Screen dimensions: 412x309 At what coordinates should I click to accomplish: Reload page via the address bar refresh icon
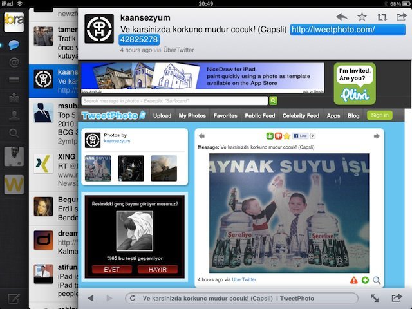pyautogui.click(x=132, y=298)
